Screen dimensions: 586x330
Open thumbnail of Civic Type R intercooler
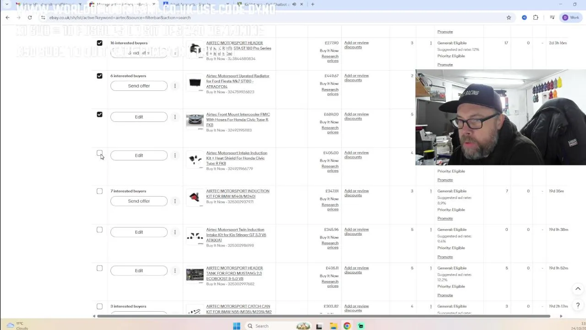pyautogui.click(x=195, y=120)
